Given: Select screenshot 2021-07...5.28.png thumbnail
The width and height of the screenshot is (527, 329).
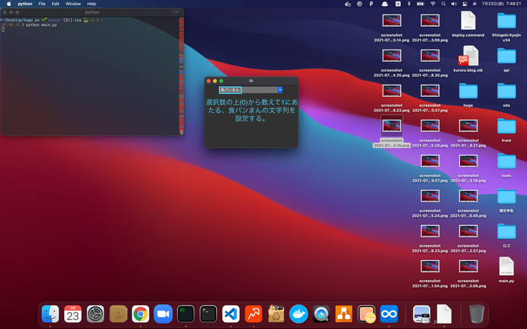Looking at the screenshot, I should (x=430, y=126).
